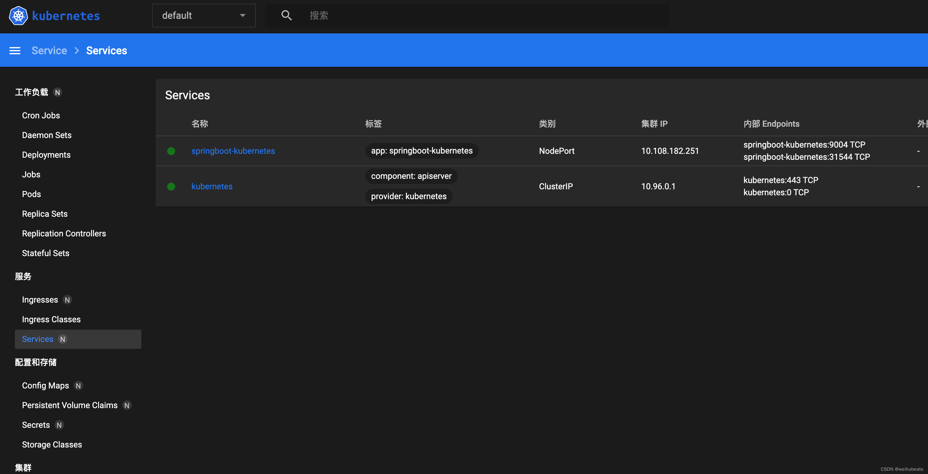Click the app: springboot-kubernetes label chip
Viewport: 928px width, 474px height.
pos(422,151)
